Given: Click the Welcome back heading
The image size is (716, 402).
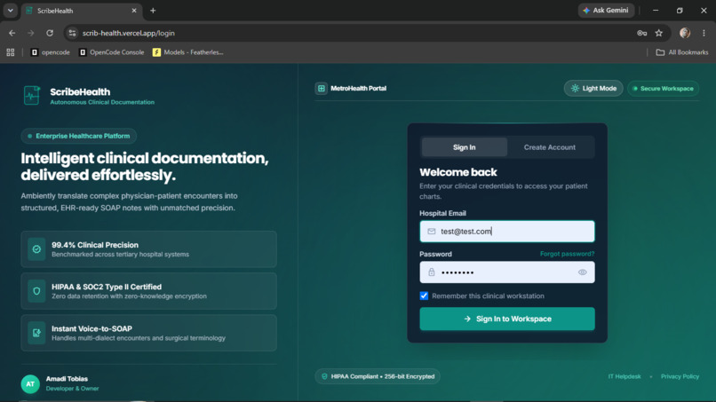Looking at the screenshot, I should pos(458,172).
